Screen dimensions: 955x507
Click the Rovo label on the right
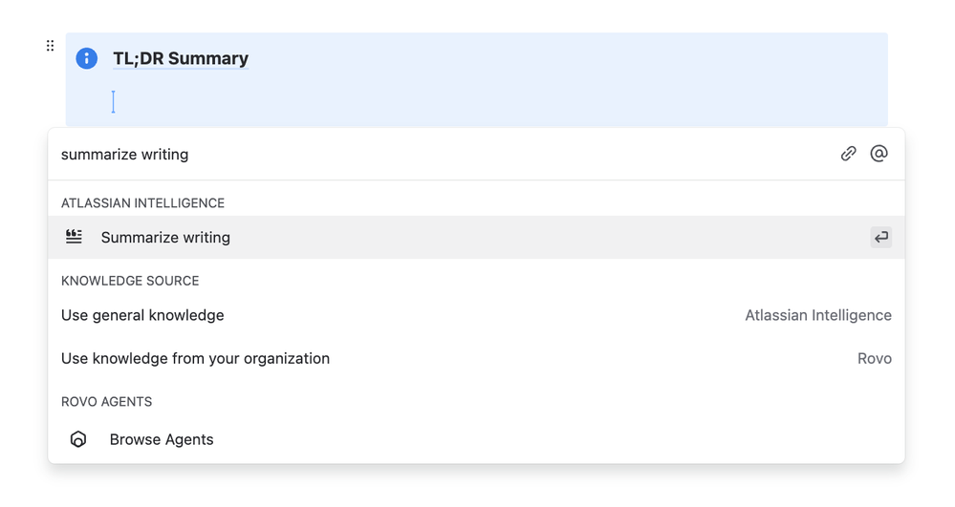pyautogui.click(x=874, y=358)
